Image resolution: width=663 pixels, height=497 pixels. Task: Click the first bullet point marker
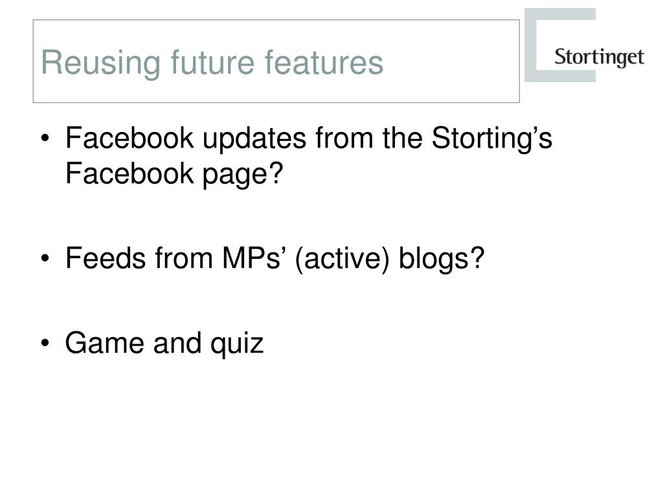[45, 138]
